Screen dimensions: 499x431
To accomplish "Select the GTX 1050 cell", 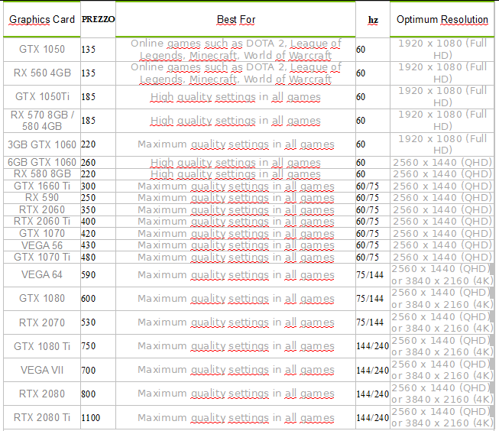I will point(42,50).
